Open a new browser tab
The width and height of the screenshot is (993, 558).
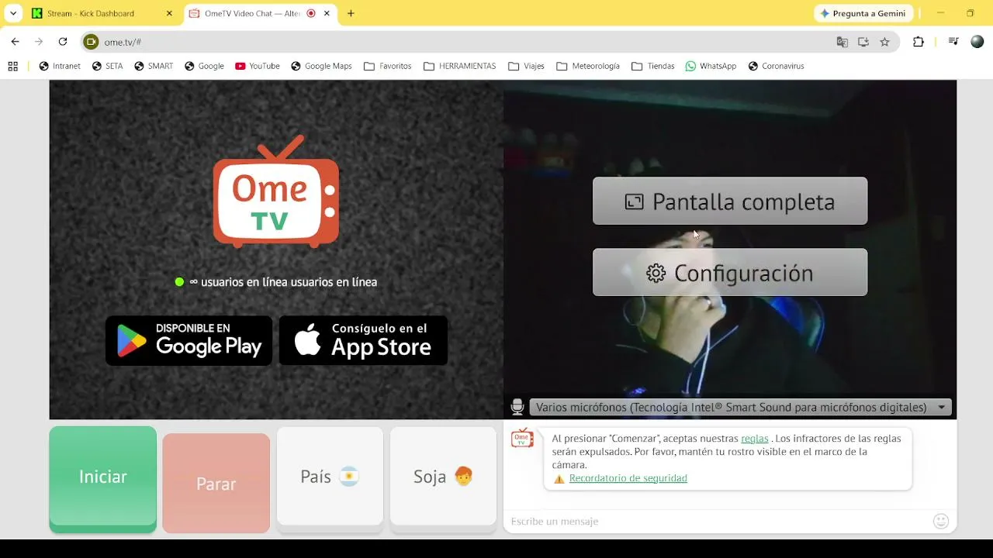(351, 13)
